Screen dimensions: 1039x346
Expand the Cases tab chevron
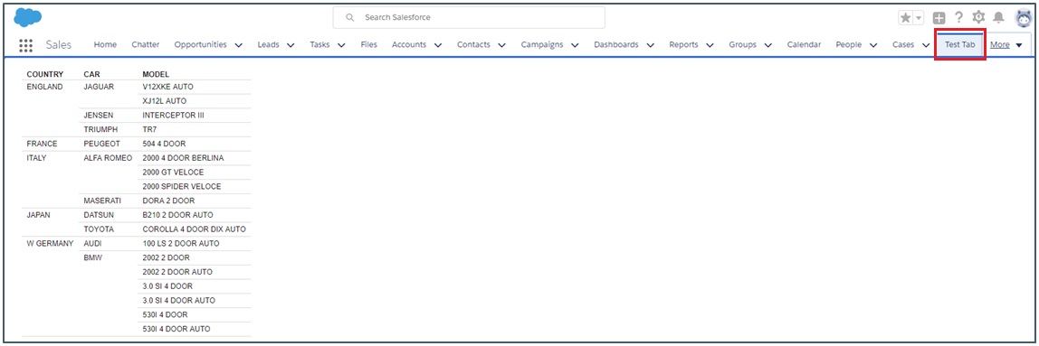926,45
